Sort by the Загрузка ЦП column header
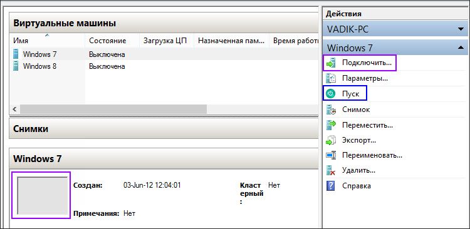470x229 pixels. [167, 41]
